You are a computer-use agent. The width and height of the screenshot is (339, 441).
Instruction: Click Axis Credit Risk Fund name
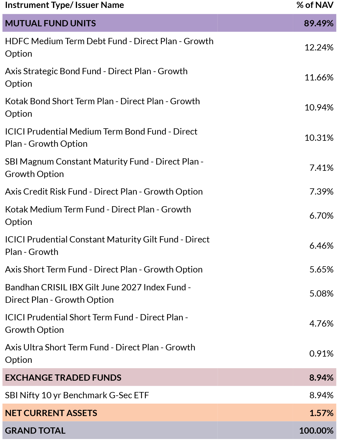(104, 192)
